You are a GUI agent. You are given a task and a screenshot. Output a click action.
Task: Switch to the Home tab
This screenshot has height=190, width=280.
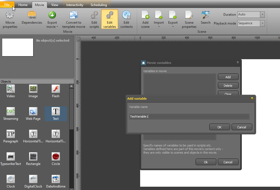click(23, 5)
